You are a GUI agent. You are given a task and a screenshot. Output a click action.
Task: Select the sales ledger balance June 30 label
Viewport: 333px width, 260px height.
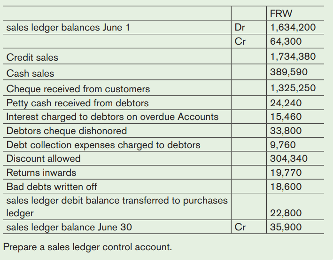pyautogui.click(x=69, y=227)
